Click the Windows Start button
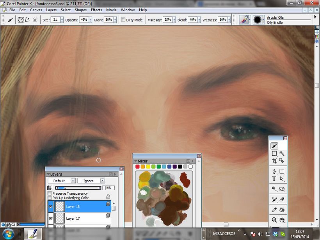Image resolution: width=320 pixels, height=240 pixels. [8, 234]
